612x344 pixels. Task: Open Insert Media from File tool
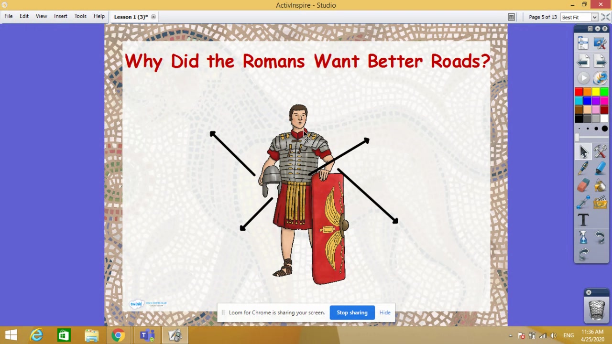click(600, 203)
